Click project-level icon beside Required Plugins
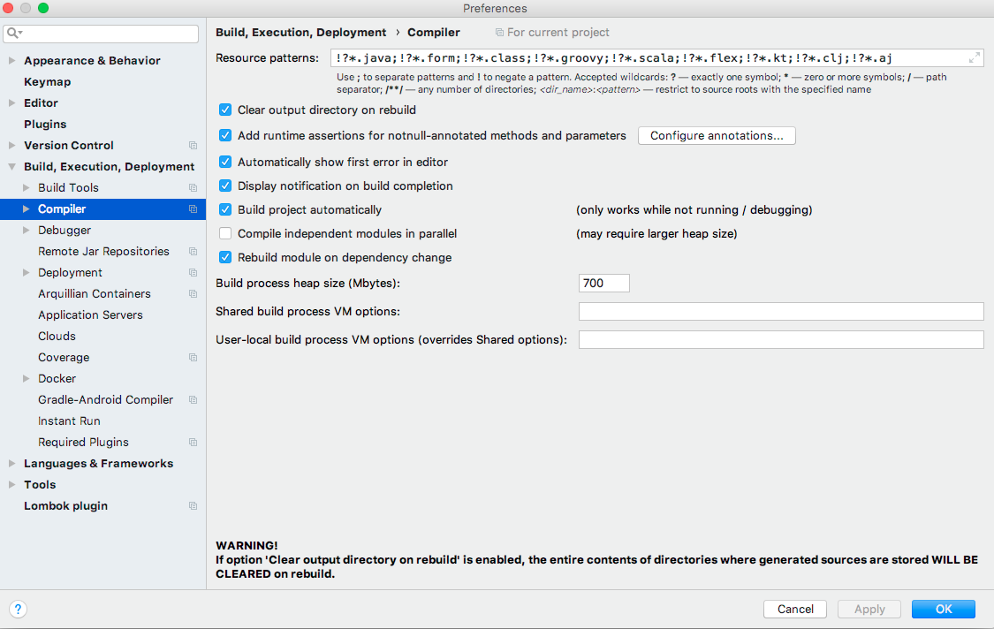The image size is (994, 629). (x=193, y=443)
